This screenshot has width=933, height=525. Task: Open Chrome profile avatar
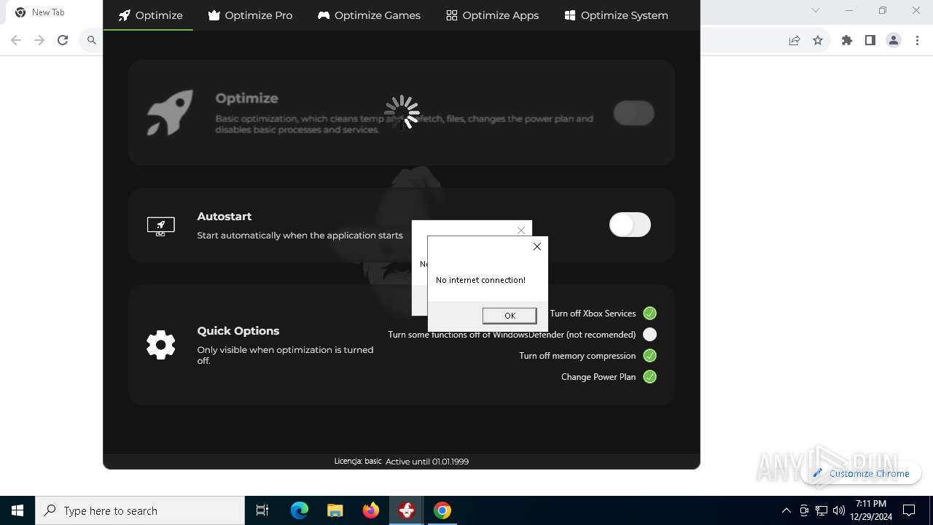(x=894, y=40)
